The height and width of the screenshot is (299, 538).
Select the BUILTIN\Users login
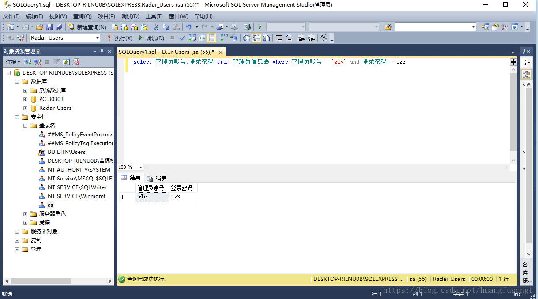(x=66, y=152)
